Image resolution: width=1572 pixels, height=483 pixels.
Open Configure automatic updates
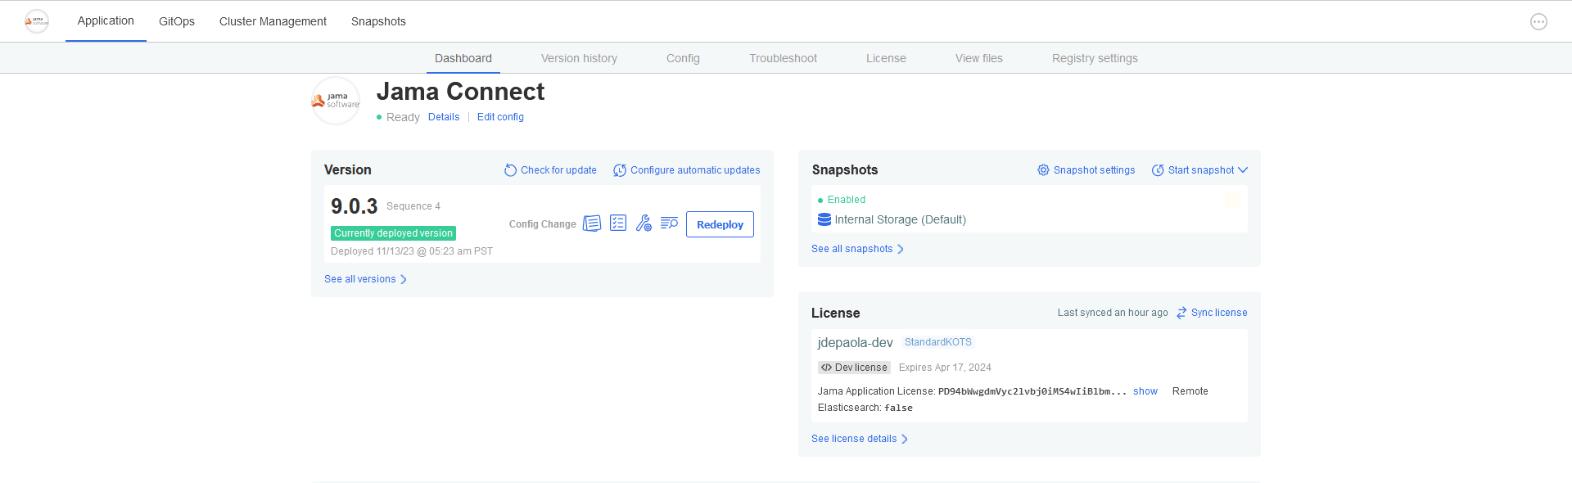pos(686,170)
